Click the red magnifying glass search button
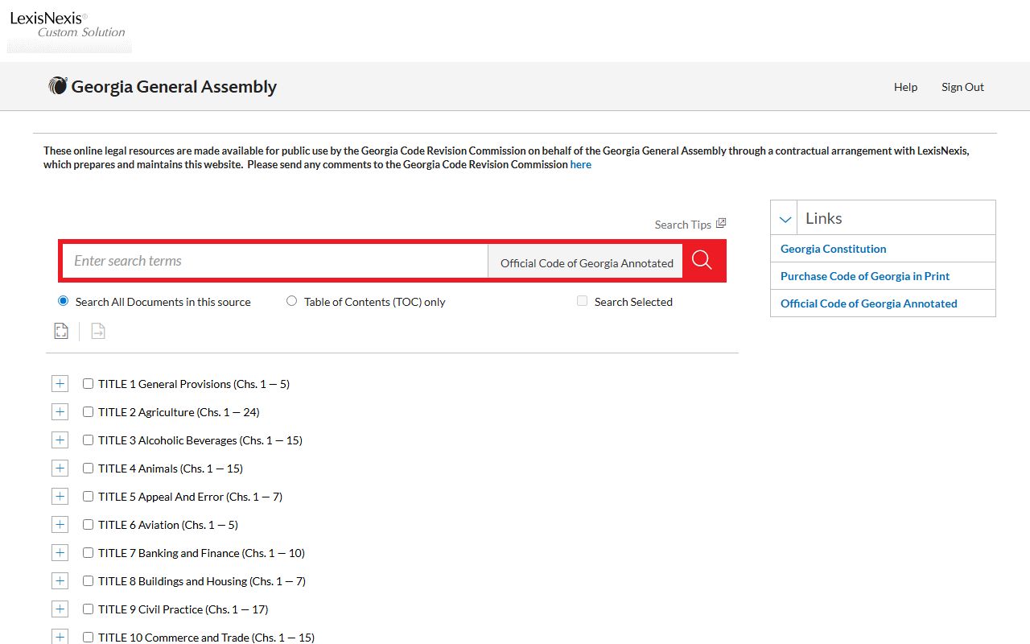This screenshot has width=1030, height=644. point(702,260)
